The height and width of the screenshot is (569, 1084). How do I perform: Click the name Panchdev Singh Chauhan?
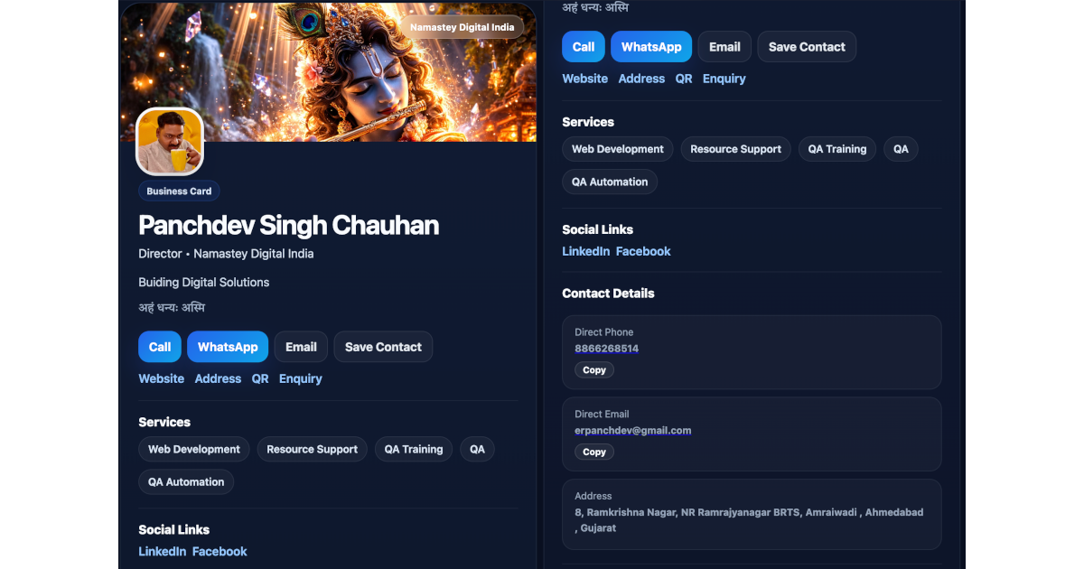click(289, 225)
